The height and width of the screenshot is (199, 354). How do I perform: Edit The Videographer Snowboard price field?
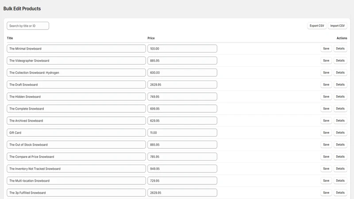[x=182, y=61]
